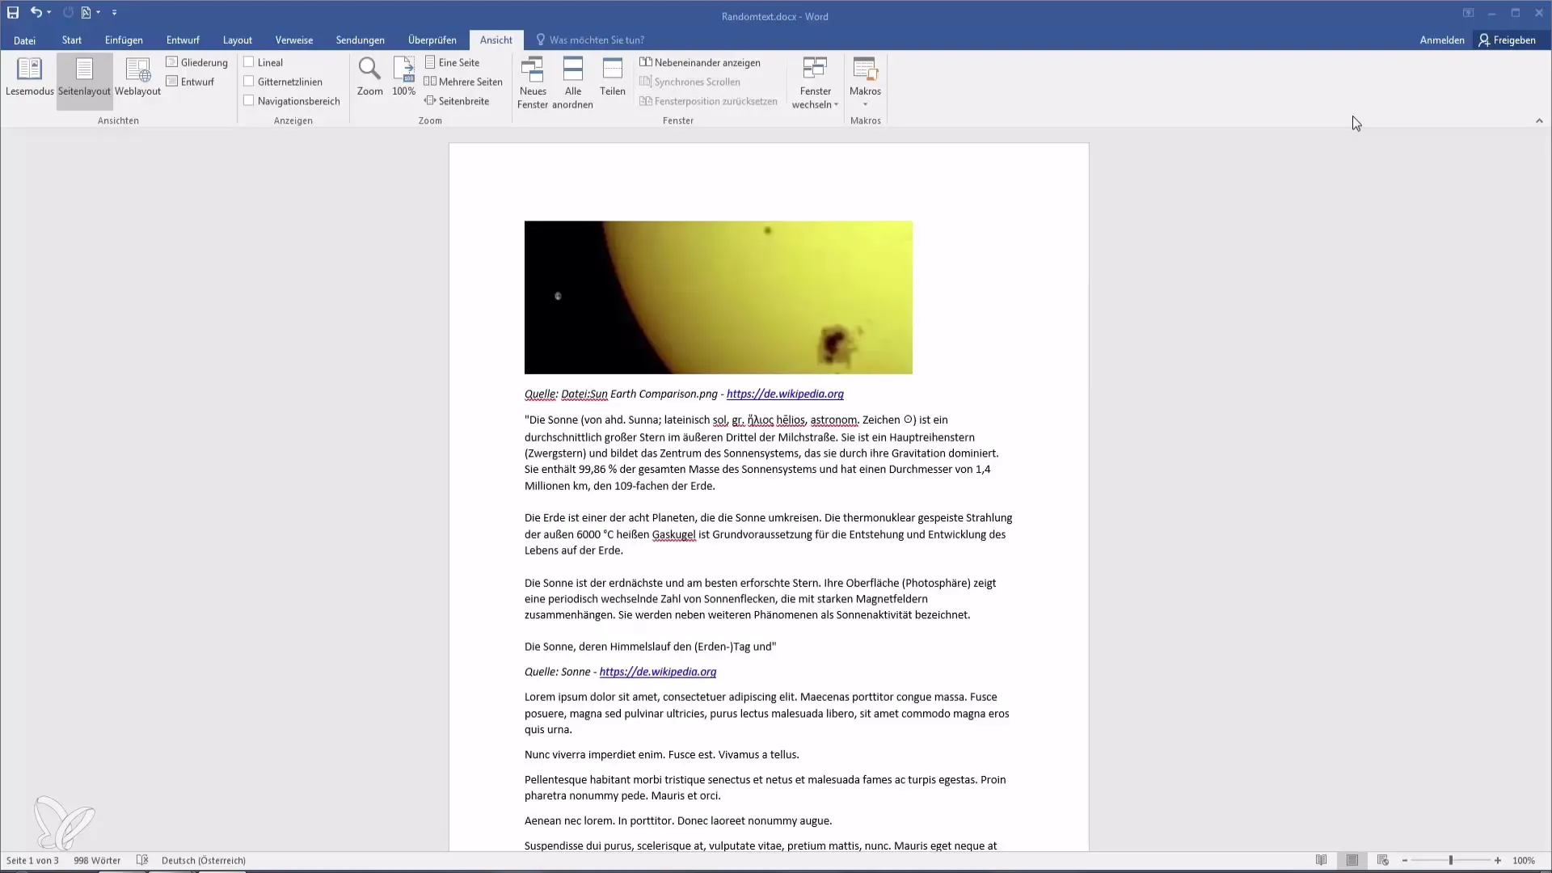Click the spelling check icon in status bar
1552x873 pixels.
[x=142, y=860]
